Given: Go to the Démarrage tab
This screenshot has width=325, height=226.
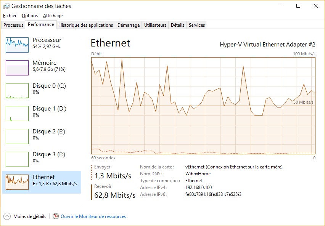Looking at the screenshot, I should (x=128, y=25).
